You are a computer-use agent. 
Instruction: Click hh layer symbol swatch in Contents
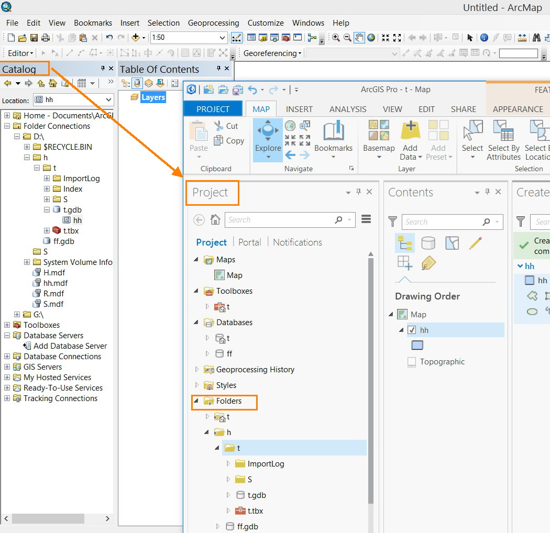point(417,346)
